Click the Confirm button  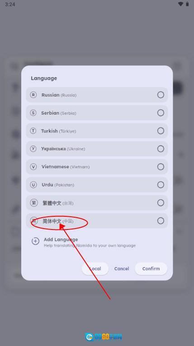click(x=151, y=268)
